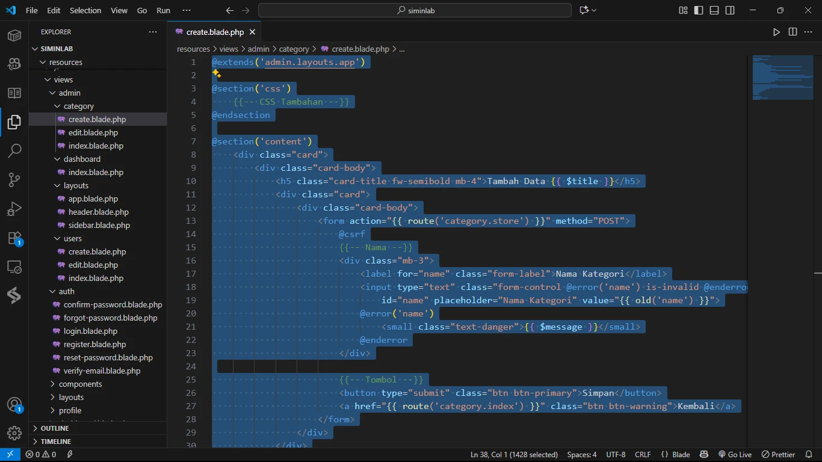Click Go Live in status bar

(735, 455)
